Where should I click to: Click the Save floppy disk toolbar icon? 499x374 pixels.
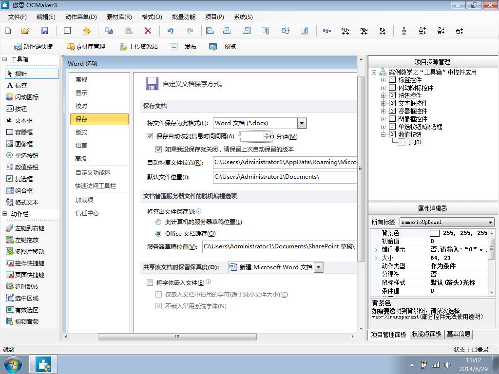tap(45, 31)
